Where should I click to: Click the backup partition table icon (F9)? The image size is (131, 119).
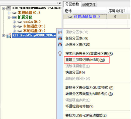pos(60,38)
